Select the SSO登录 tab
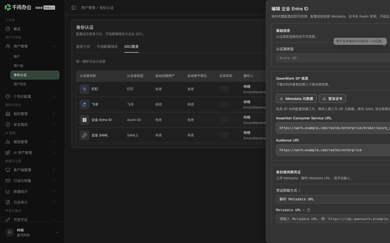Image resolution: width=390 pixels, height=243 pixels. pyautogui.click(x=131, y=47)
